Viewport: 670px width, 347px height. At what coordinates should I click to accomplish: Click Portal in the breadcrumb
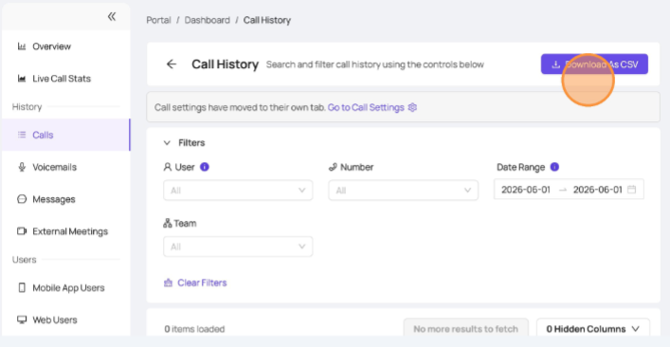[x=158, y=20]
